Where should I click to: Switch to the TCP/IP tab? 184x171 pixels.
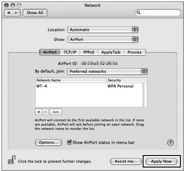[70, 52]
